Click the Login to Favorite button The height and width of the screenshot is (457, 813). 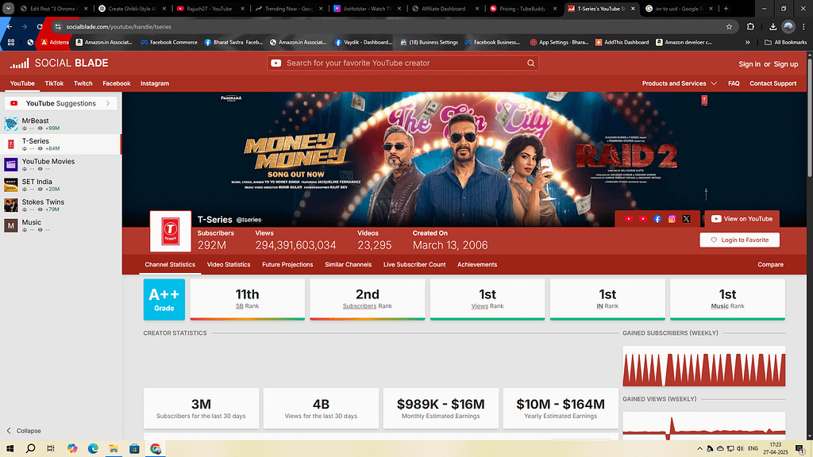tap(740, 240)
